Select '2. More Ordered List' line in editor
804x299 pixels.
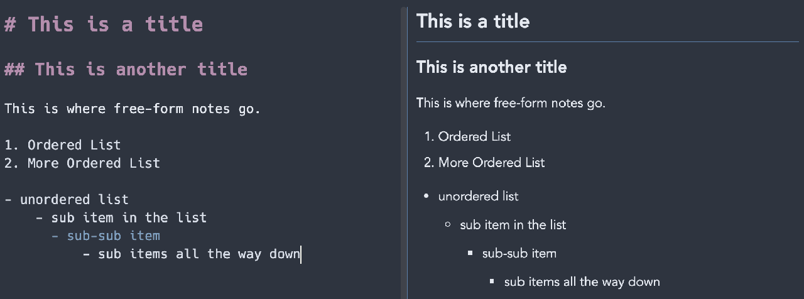pyautogui.click(x=82, y=163)
